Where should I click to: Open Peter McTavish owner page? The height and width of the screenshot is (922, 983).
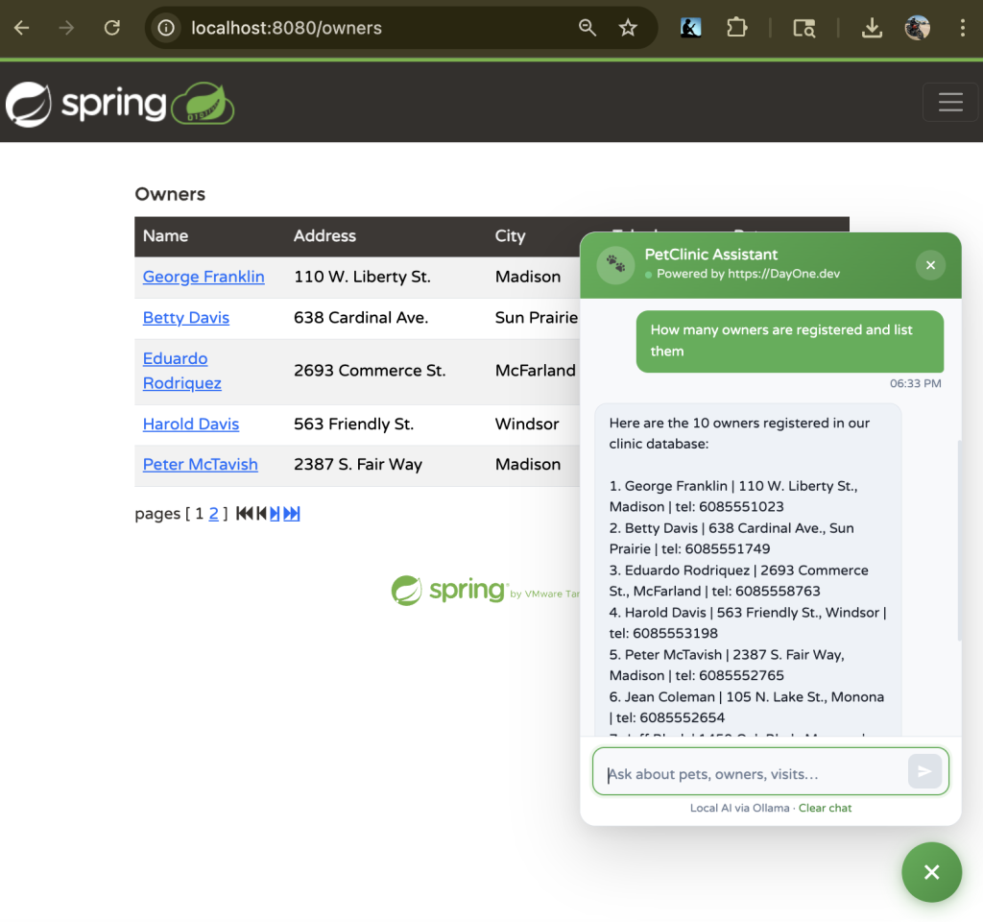point(201,464)
